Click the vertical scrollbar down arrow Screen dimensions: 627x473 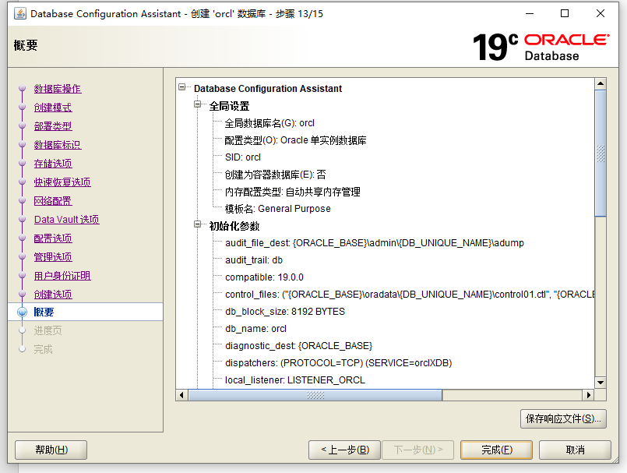pyautogui.click(x=601, y=383)
